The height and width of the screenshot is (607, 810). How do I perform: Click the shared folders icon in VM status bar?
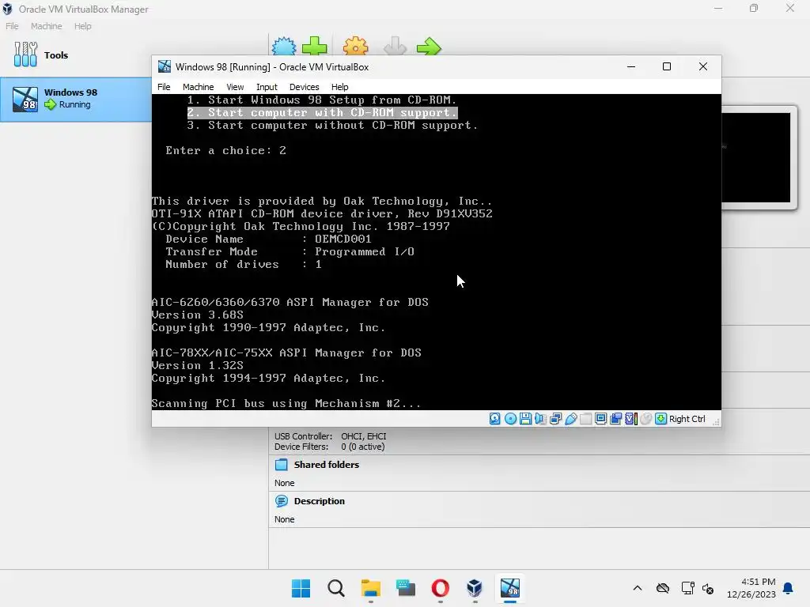click(x=586, y=419)
